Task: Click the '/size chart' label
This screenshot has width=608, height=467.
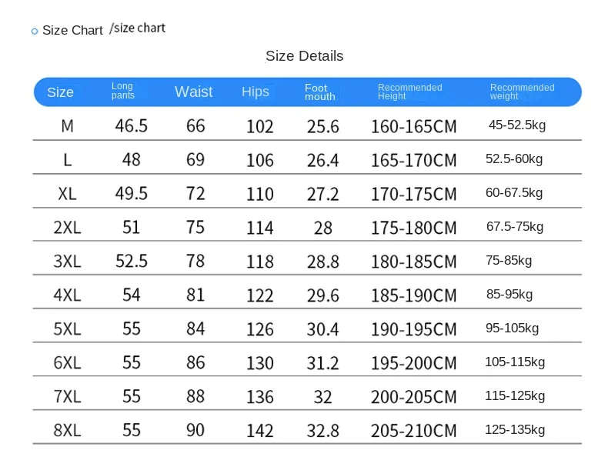Action: point(138,28)
